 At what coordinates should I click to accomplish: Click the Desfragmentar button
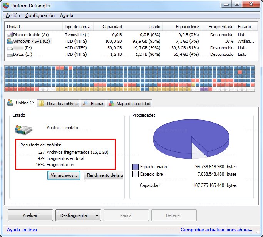(74, 215)
